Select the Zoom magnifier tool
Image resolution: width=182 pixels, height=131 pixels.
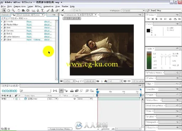point(13,10)
